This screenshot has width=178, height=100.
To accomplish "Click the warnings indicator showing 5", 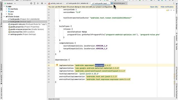I will [x=168, y=10].
